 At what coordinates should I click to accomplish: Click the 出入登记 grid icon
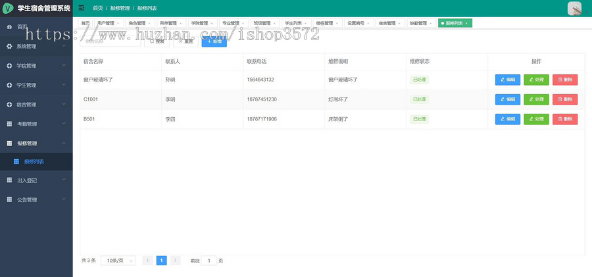click(9, 180)
